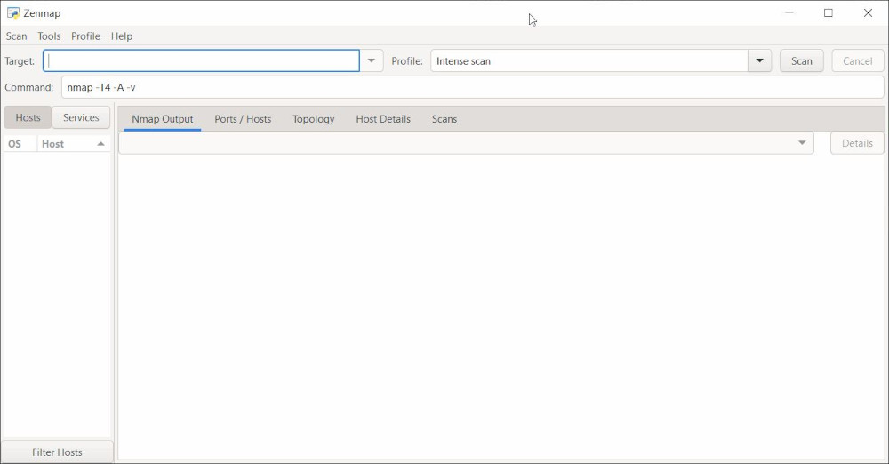Image resolution: width=889 pixels, height=464 pixels.
Task: Select the Ports / Hosts tab
Action: (243, 119)
